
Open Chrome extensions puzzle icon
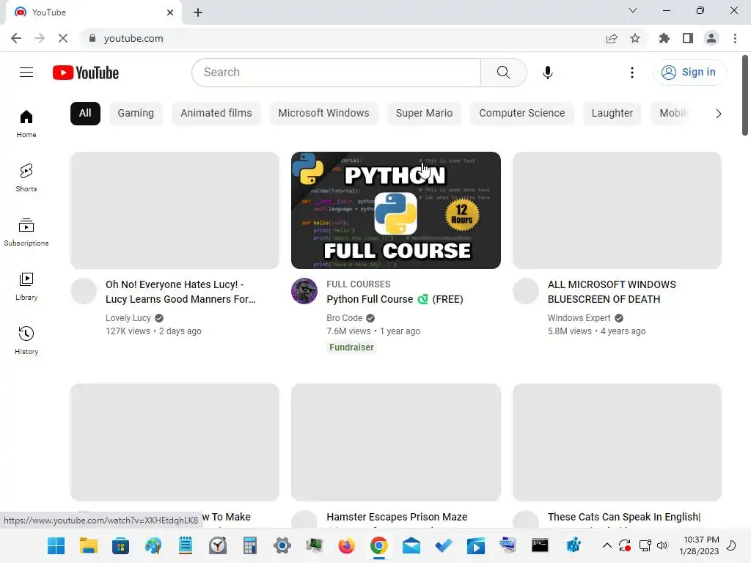pos(664,38)
